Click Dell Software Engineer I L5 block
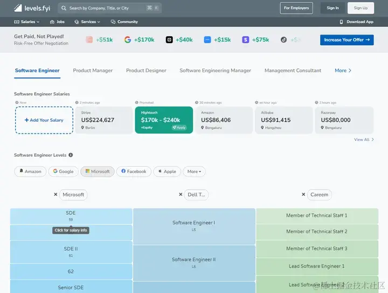Viewport: 388px width, 293px height. (194, 226)
